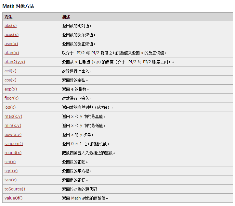Viewport: 235px width, 206px height.
Task: Click the valueOf() link
Action: (x=14, y=198)
